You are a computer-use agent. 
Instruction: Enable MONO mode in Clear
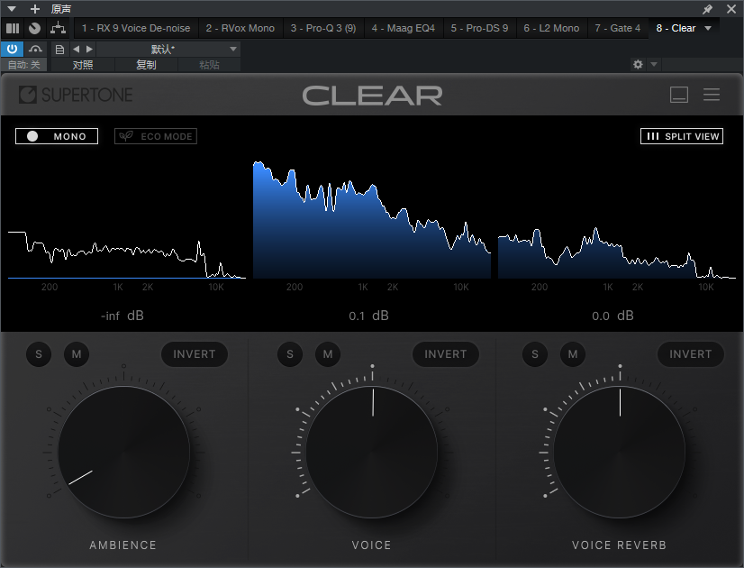coord(56,136)
